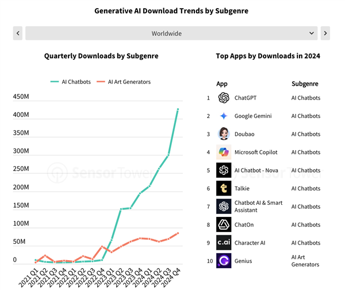Go to previous region with left arrow

coord(18,33)
